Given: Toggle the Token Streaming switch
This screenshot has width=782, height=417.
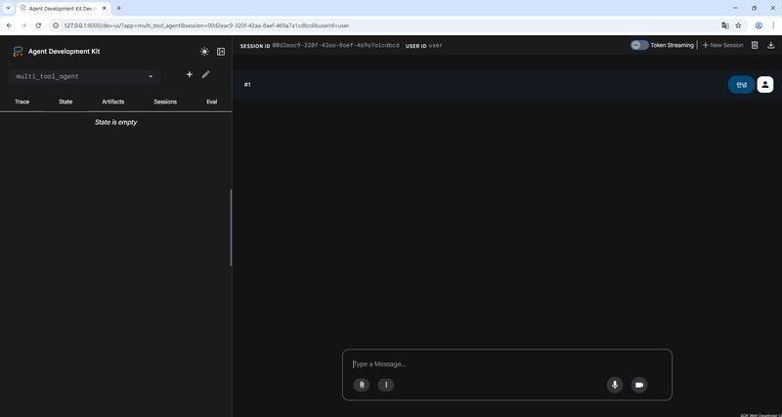Looking at the screenshot, I should tap(639, 45).
